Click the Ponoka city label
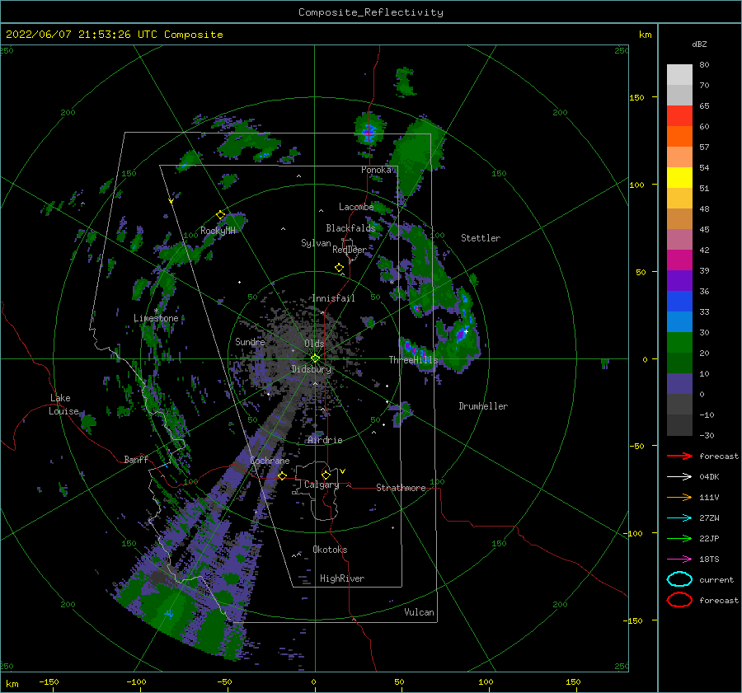The image size is (742, 693). point(376,170)
